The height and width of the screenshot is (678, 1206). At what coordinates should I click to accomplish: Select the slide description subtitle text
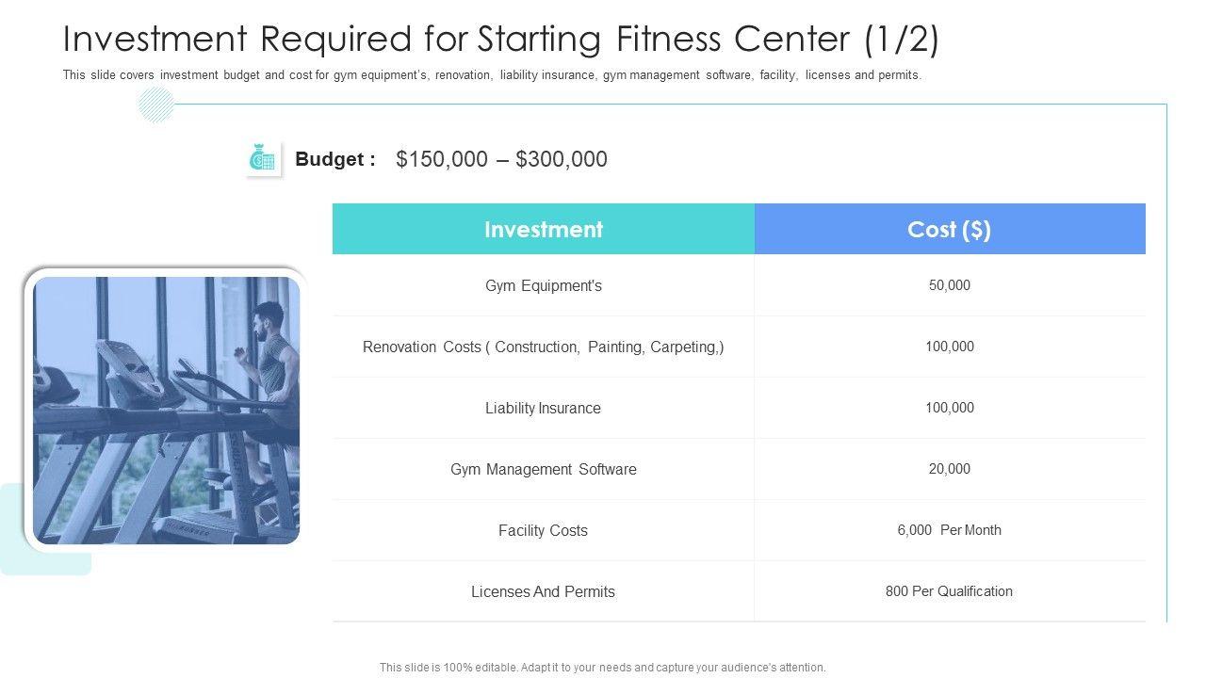click(x=492, y=75)
